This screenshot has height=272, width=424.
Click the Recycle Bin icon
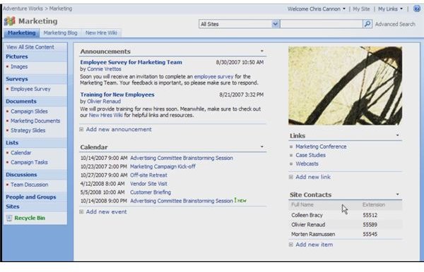9,218
